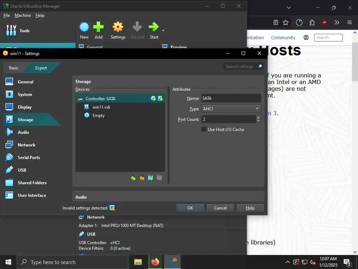Click the taskbar search box

point(73,262)
